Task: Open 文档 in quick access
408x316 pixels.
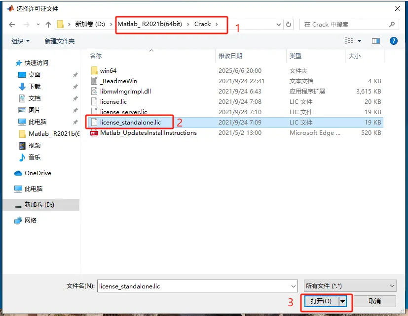Action: pos(35,98)
